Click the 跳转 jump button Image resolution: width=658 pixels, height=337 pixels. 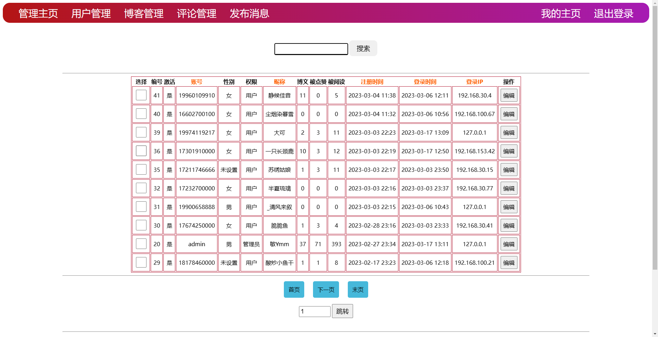pyautogui.click(x=343, y=311)
